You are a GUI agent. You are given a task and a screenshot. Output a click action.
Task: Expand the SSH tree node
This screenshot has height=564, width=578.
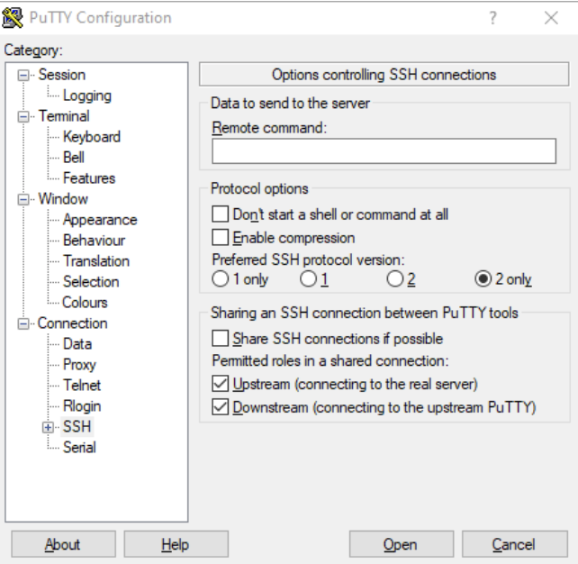coord(48,428)
